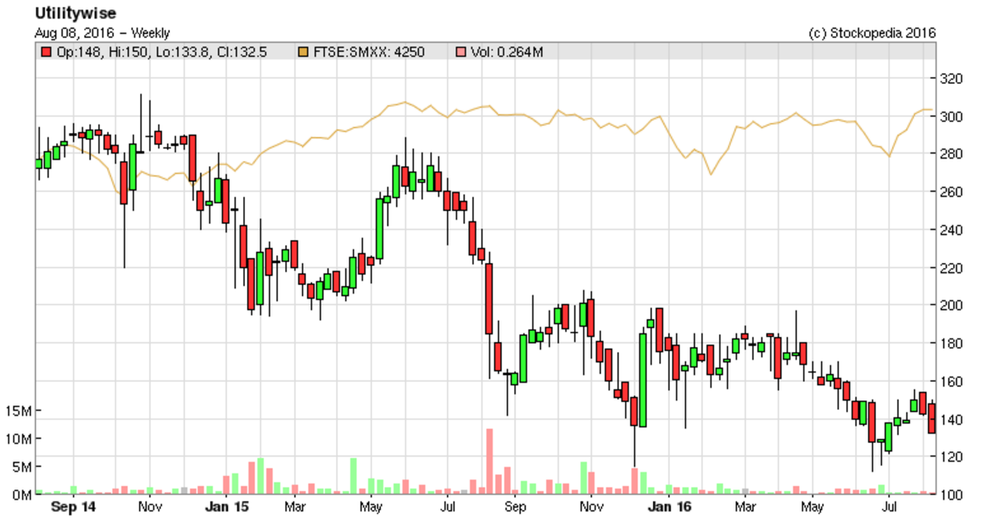Click the 0M volume axis label

tap(22, 495)
